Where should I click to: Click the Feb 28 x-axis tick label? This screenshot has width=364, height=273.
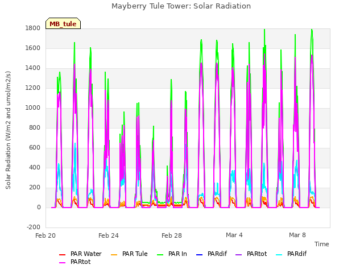pyautogui.click(x=172, y=235)
